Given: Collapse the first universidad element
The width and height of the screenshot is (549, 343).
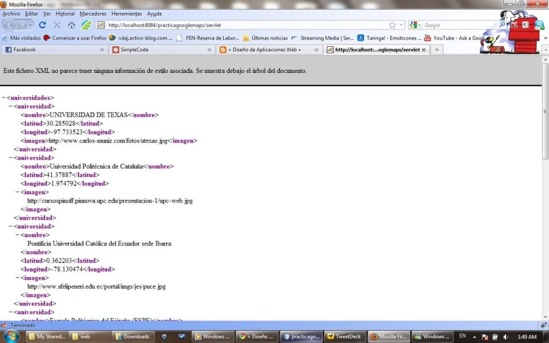Looking at the screenshot, I should (x=11, y=107).
